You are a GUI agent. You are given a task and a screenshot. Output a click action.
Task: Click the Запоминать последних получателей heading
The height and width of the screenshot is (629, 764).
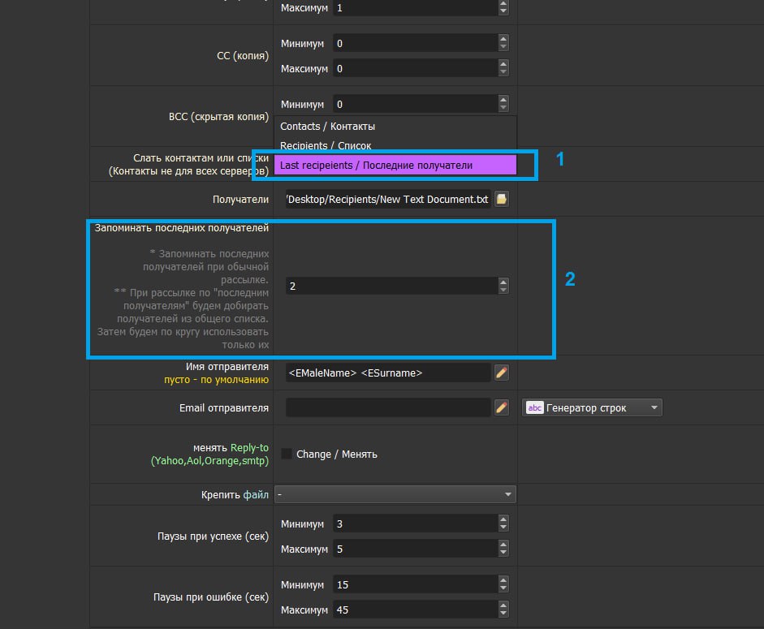[x=182, y=228]
